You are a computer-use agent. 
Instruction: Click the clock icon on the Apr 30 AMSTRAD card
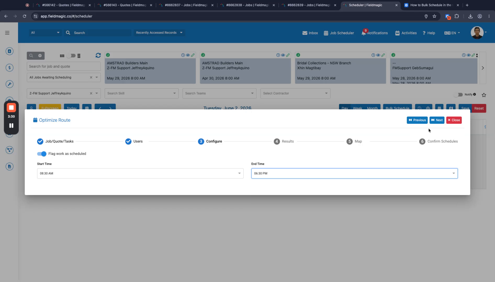278,55
